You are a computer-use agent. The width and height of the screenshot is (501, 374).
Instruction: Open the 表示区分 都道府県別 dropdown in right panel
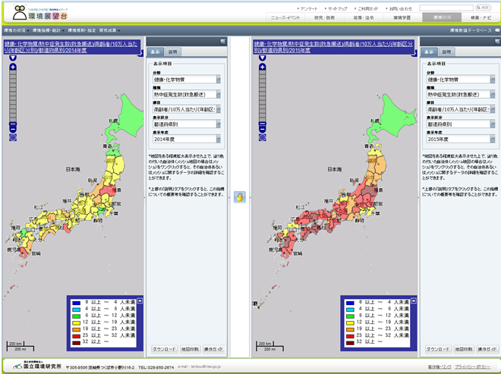461,124
